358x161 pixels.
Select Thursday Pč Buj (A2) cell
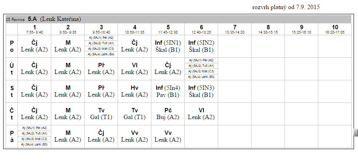click(168, 114)
